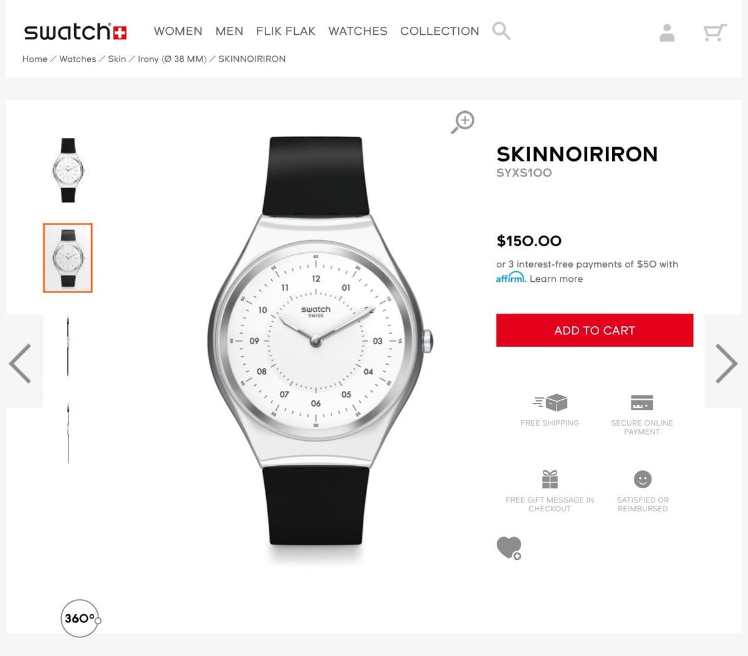
Task: Add SKINNOIRIRON to cart
Action: [595, 330]
